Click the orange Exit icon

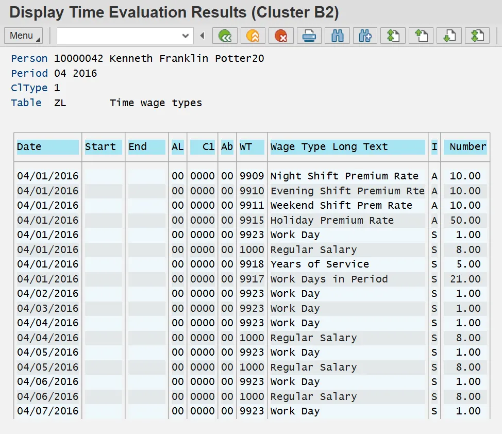tap(253, 36)
